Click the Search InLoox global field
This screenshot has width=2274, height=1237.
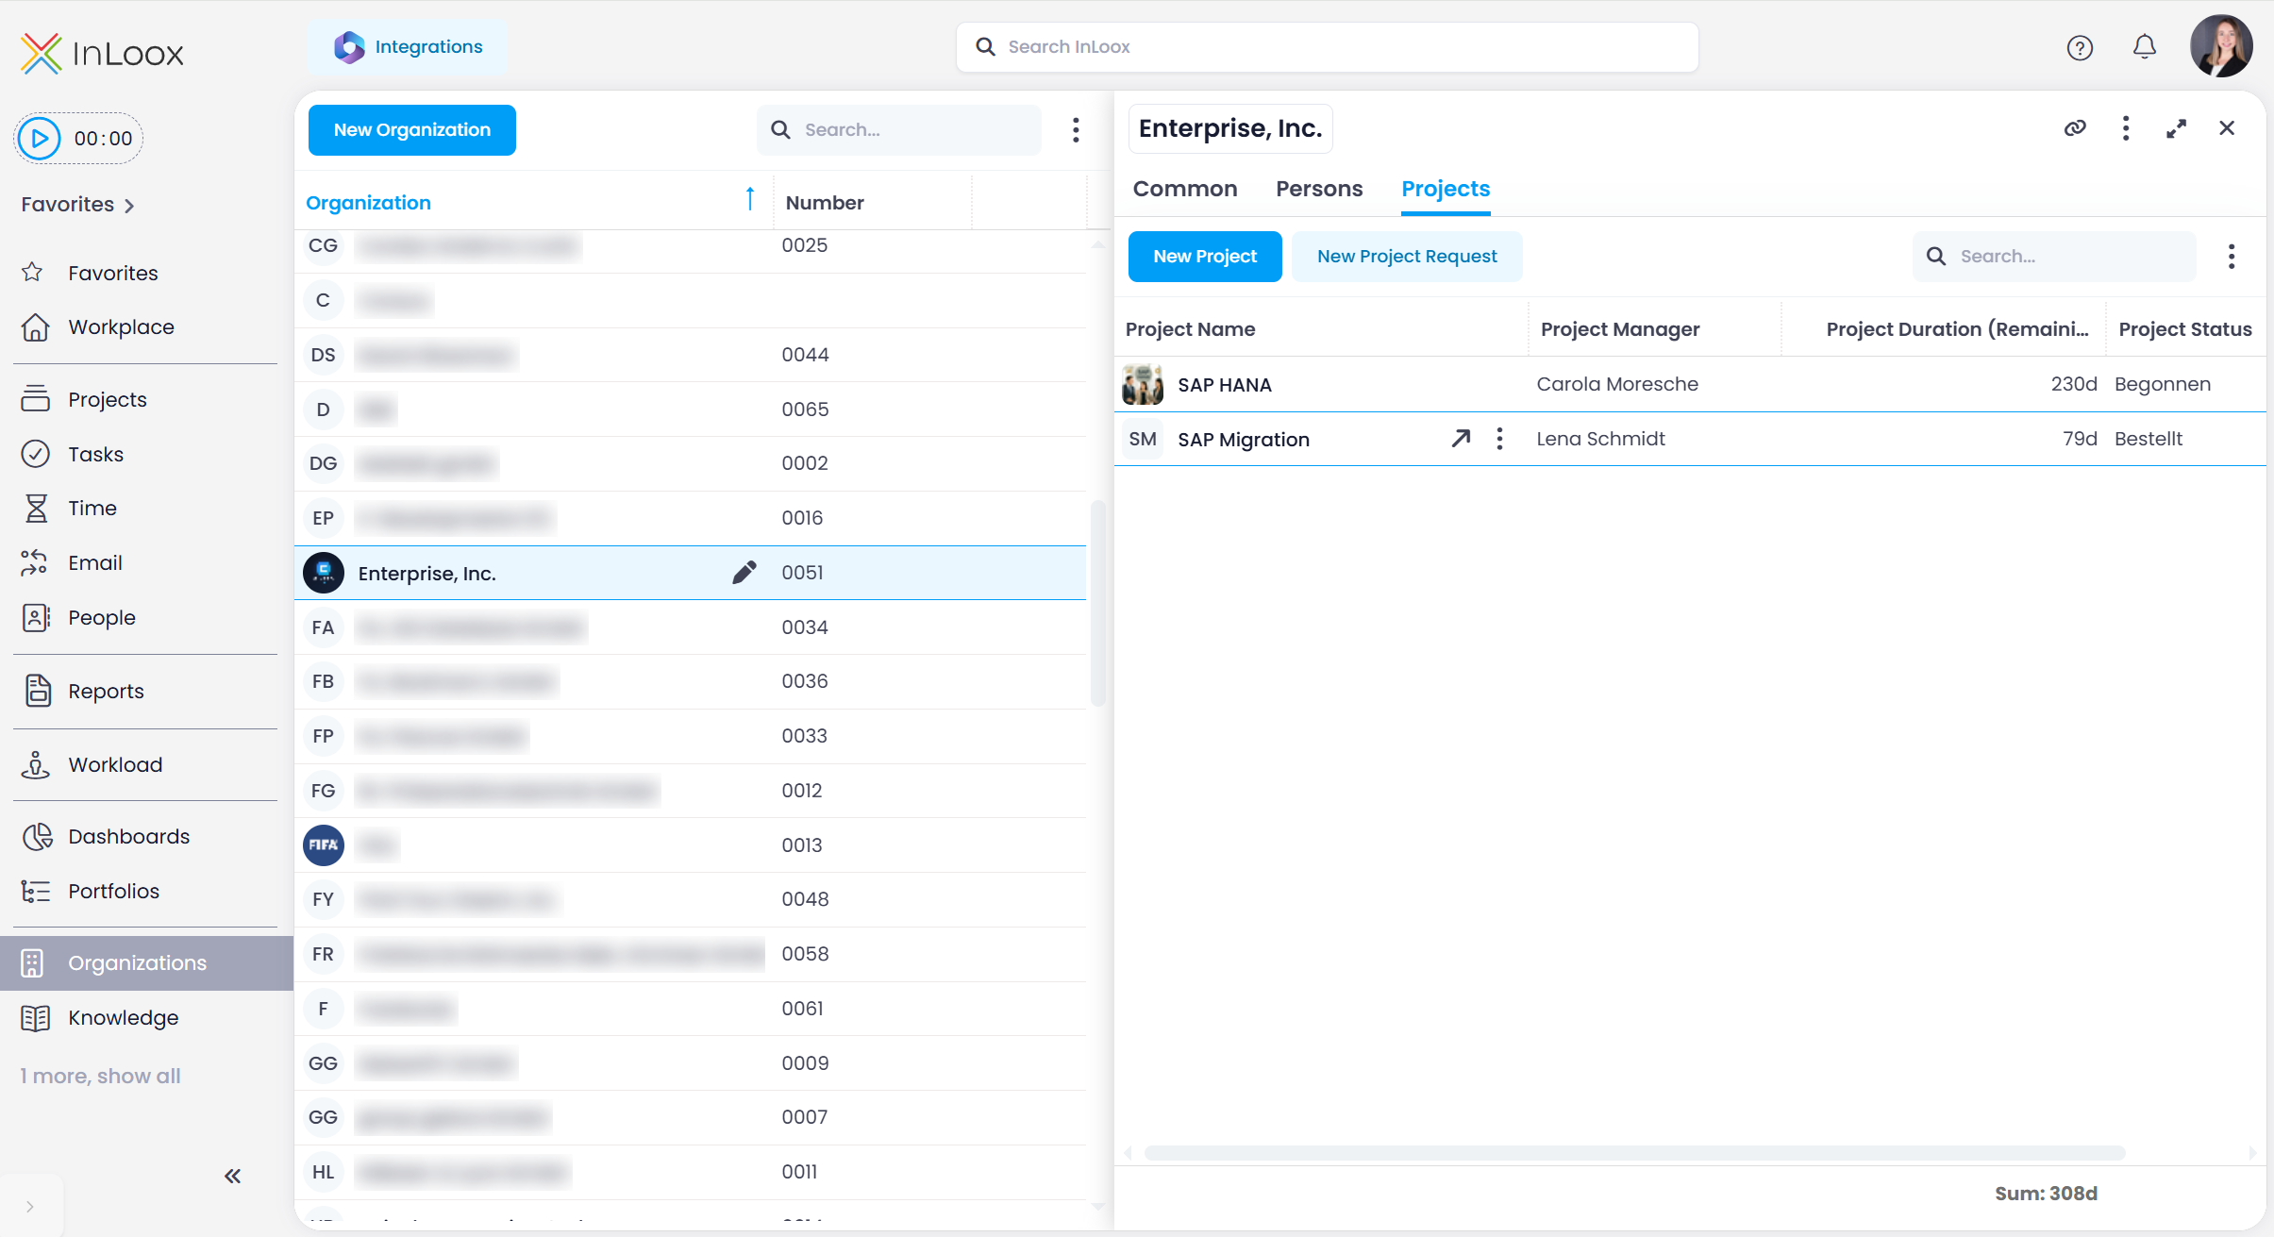(x=1327, y=47)
